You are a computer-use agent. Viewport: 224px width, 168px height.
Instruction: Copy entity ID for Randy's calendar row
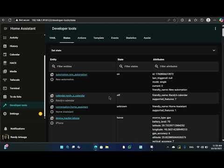pos(52,96)
